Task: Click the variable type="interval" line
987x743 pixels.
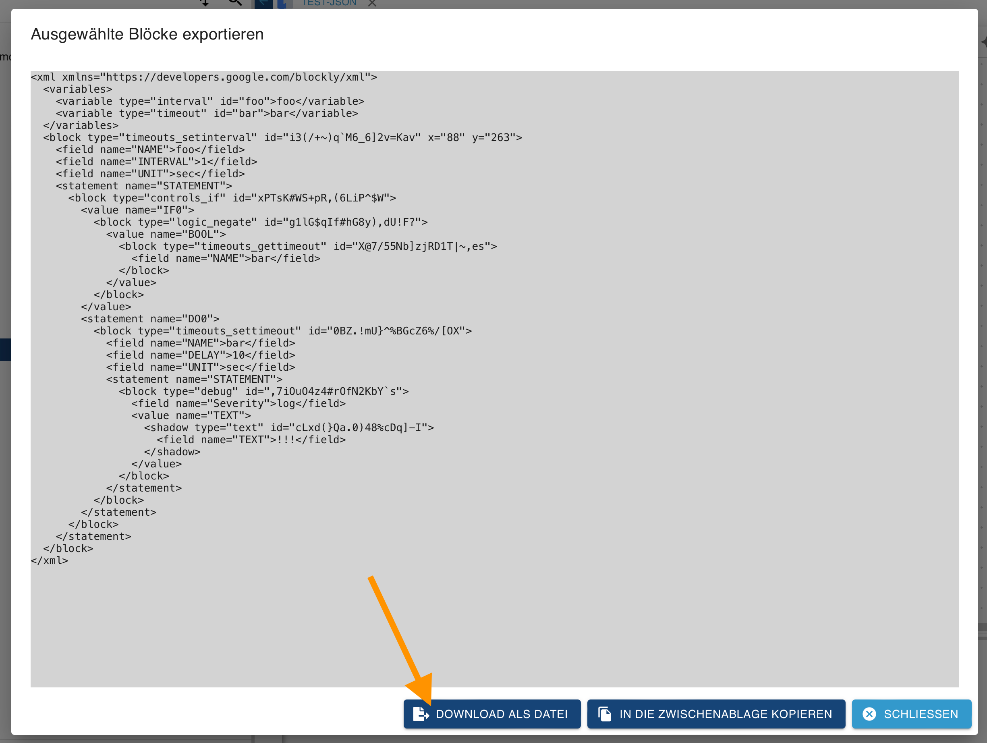Action: tap(210, 101)
